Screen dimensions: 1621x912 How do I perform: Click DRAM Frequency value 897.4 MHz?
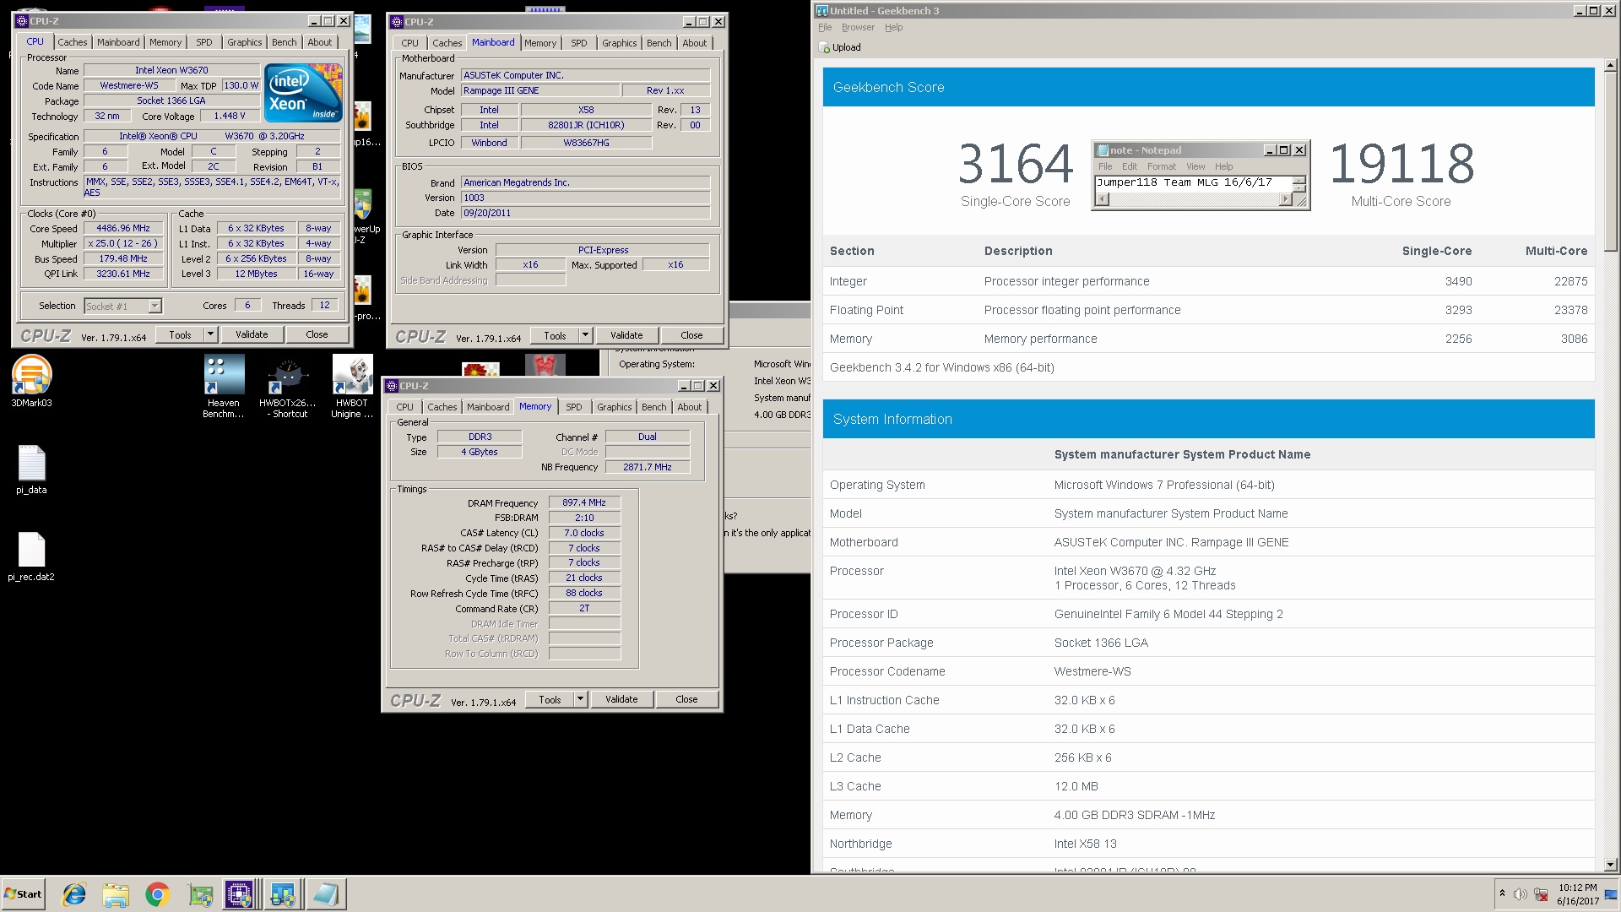tap(584, 502)
